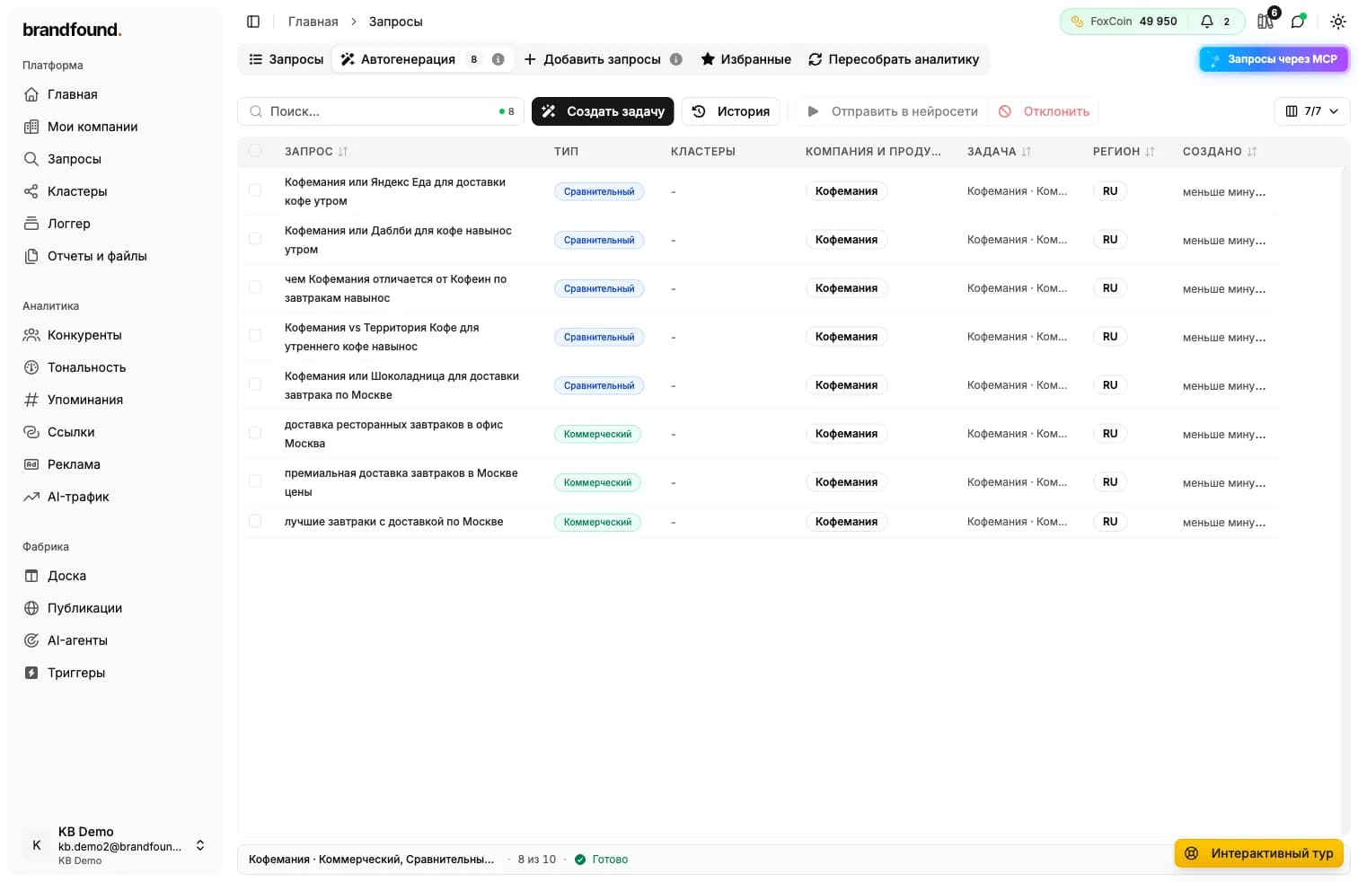Screen dimensions: 1358x882
Task: Click the Создать задачу button
Action: point(603,111)
